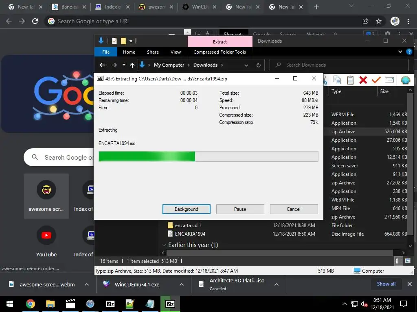Image resolution: width=417 pixels, height=312 pixels.
Task: Open the Windows Start menu
Action: click(10, 304)
